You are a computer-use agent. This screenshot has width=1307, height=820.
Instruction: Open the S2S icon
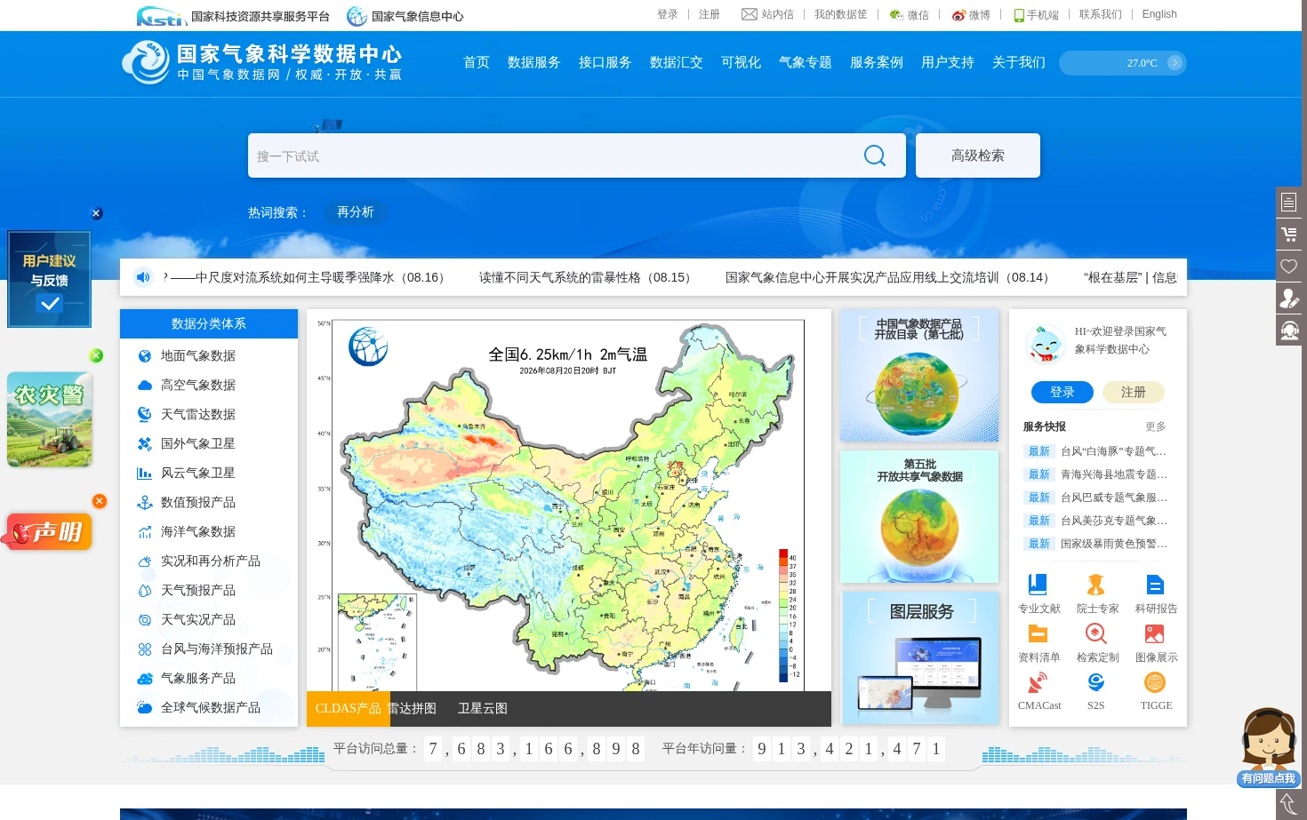[1096, 682]
